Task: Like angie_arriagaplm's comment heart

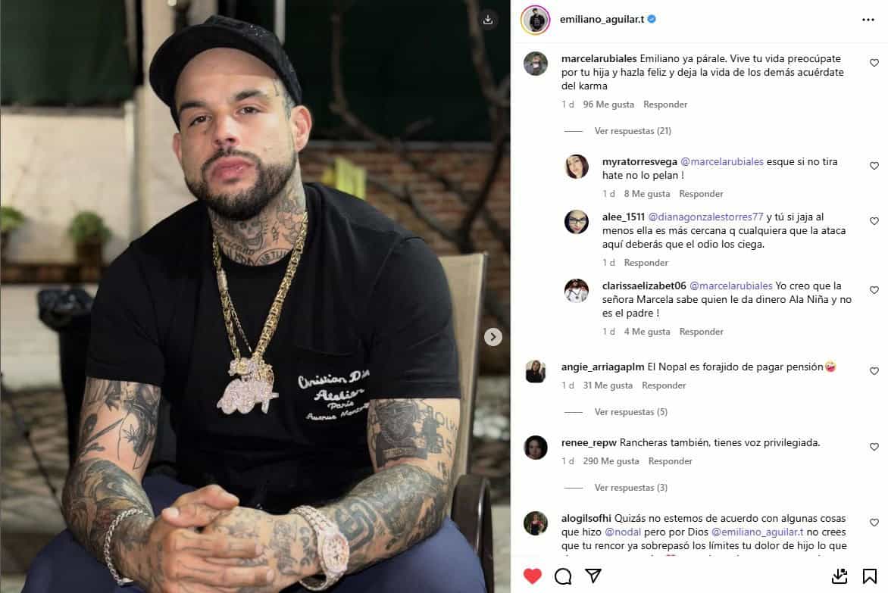Action: pos(874,371)
